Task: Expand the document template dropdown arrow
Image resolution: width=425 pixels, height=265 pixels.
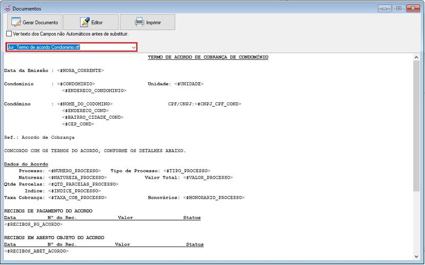Action: [x=133, y=47]
